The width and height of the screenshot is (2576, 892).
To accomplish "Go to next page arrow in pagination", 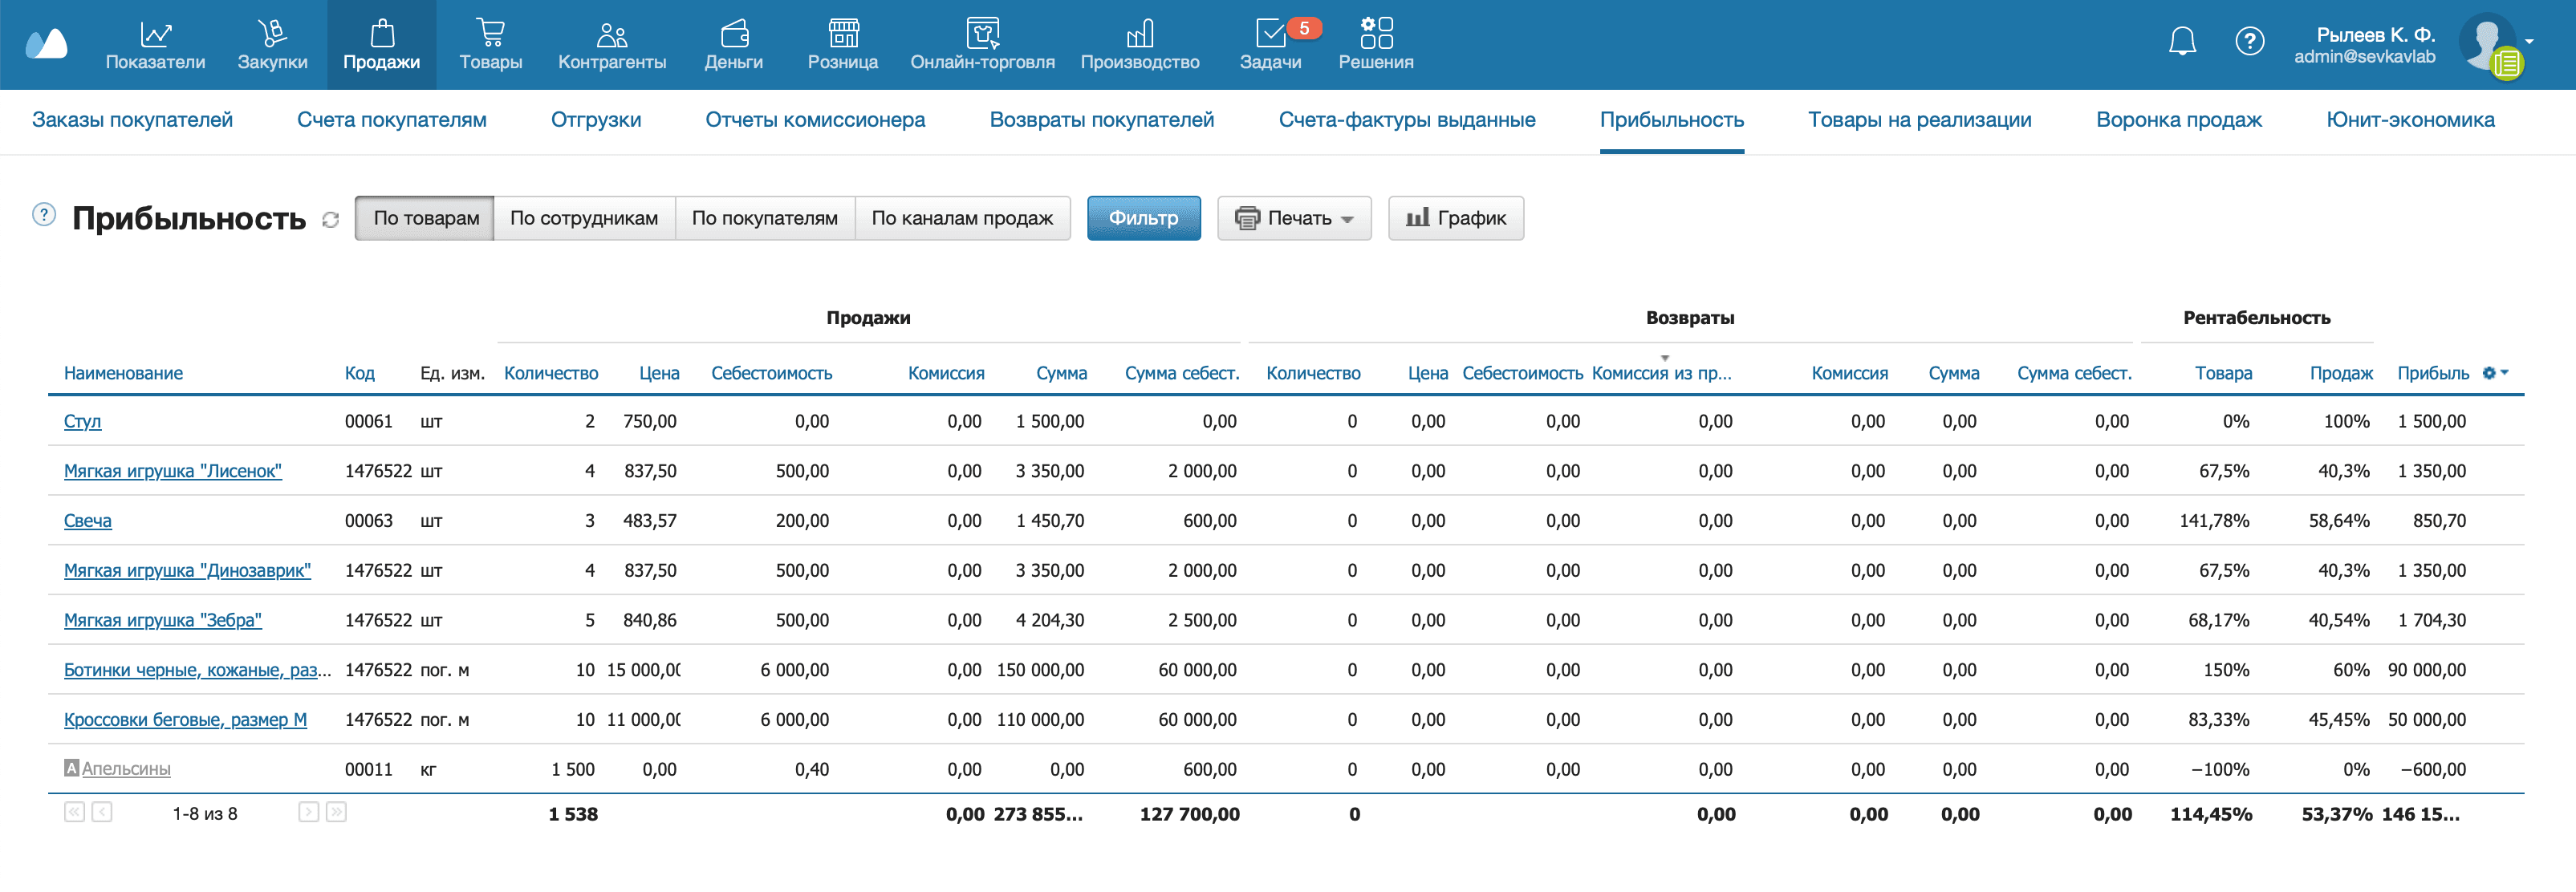I will [308, 812].
